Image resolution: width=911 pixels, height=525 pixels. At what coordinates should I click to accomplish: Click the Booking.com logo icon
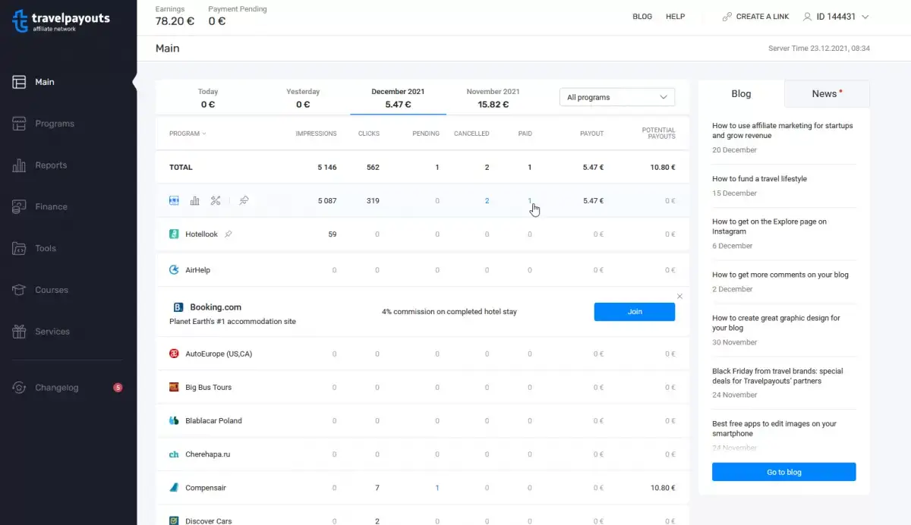pyautogui.click(x=178, y=307)
